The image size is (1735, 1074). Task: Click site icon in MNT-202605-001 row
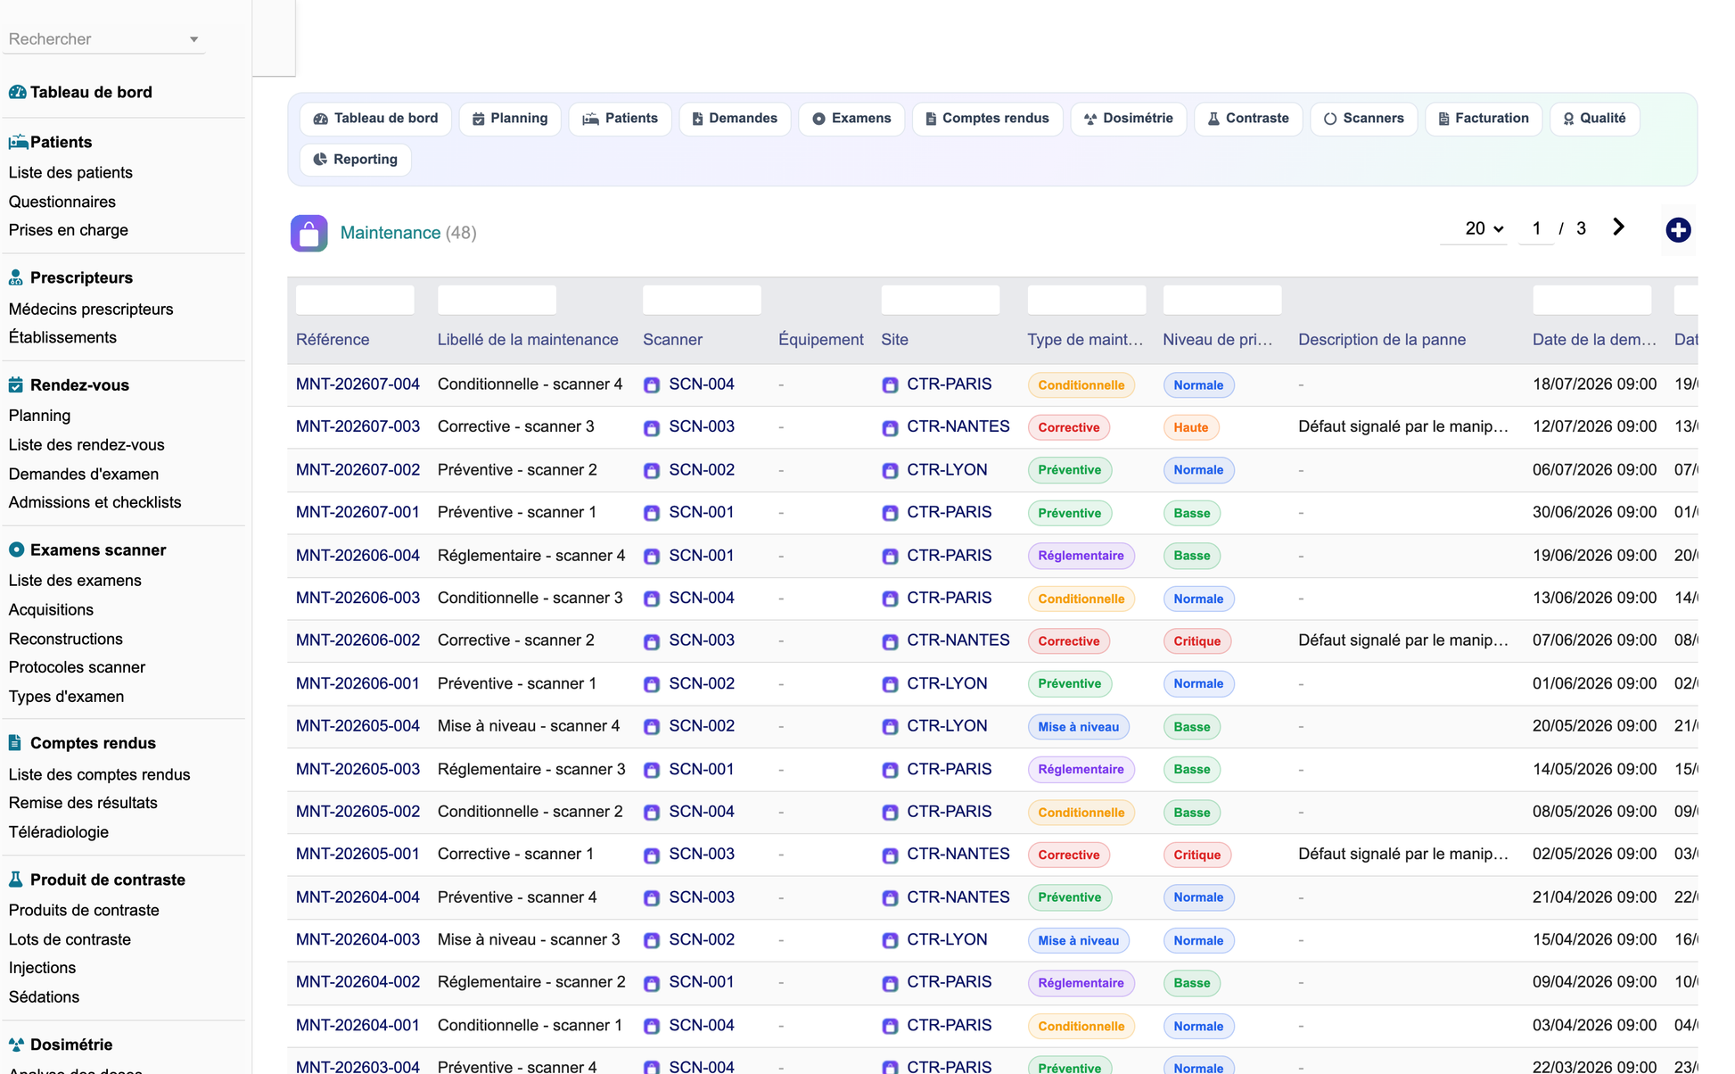(890, 855)
